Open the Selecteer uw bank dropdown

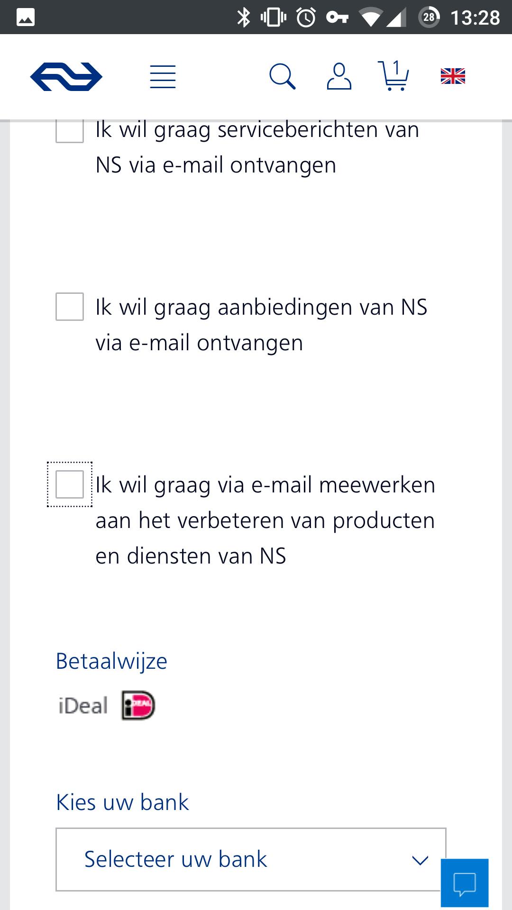click(x=250, y=859)
